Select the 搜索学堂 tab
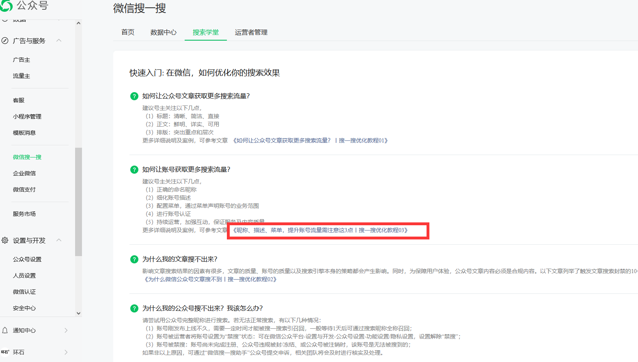Image resolution: width=638 pixels, height=362 pixels. click(206, 32)
